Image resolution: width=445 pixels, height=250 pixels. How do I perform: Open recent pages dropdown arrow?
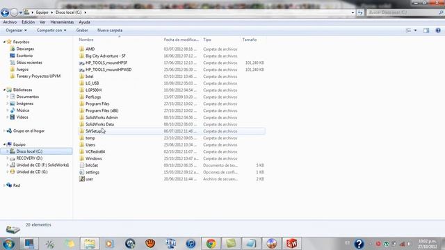[x=20, y=12]
